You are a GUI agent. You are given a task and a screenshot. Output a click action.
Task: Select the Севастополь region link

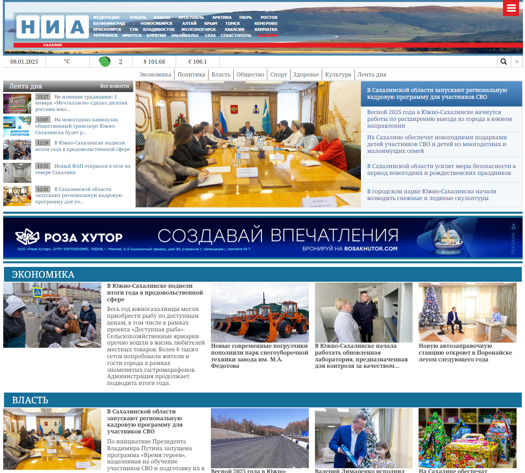click(236, 36)
